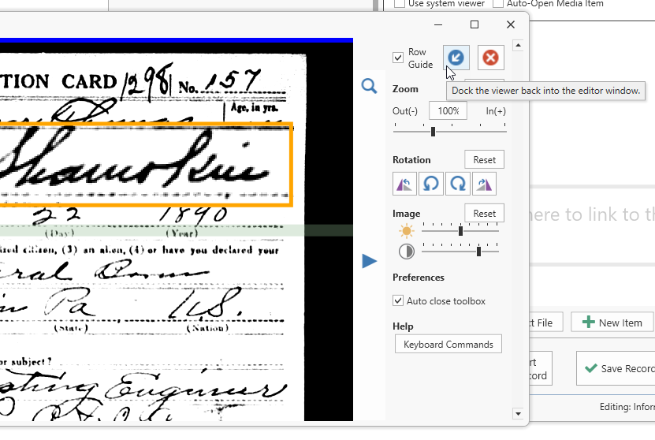Screen dimensions: 655x440
Task: Reset the Image brightness and contrast
Action: click(x=484, y=214)
